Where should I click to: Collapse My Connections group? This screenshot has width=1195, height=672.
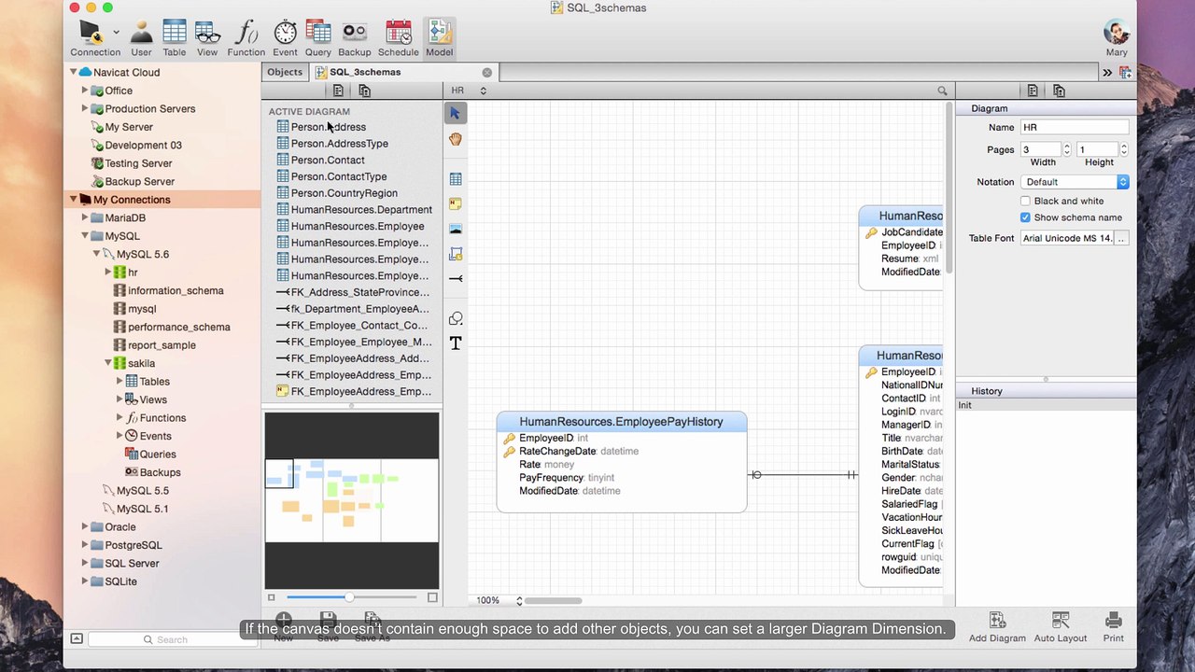[x=74, y=199]
